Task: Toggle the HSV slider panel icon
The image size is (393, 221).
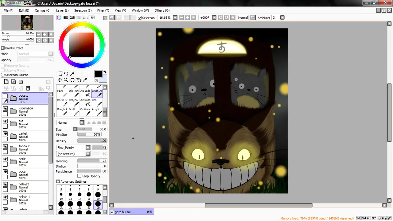Action: (x=72, y=17)
